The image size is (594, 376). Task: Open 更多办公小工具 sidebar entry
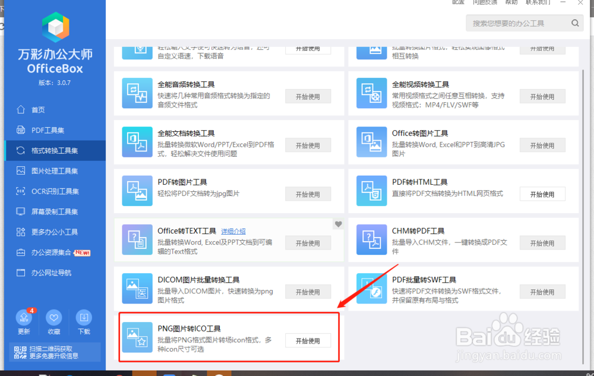pyautogui.click(x=55, y=232)
